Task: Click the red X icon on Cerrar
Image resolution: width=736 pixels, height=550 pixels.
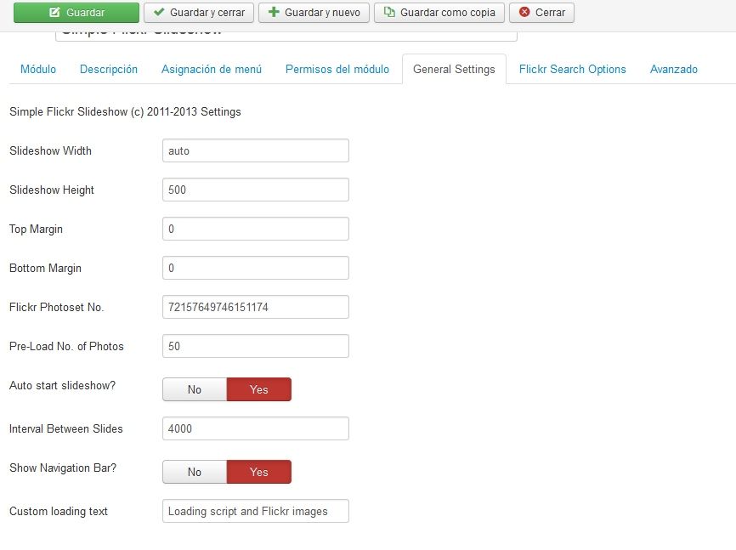Action: point(524,12)
